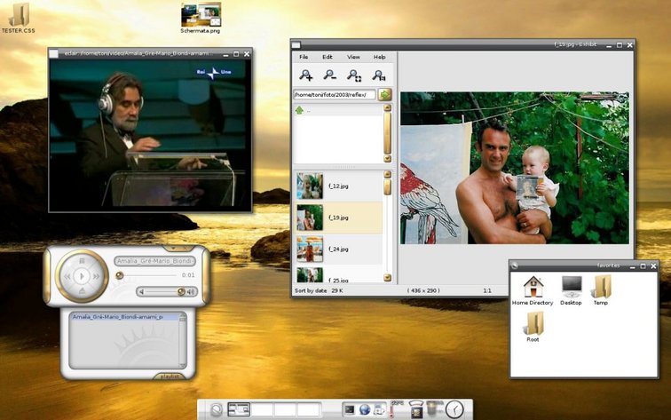
Task: Click the eclair video display area
Action: 150,134
